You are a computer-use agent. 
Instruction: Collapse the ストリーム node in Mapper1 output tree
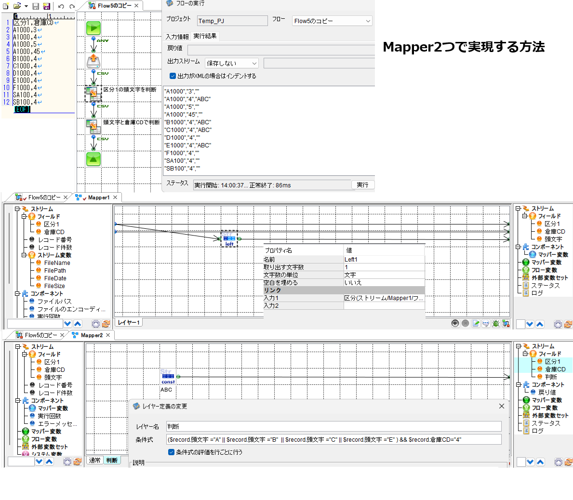518,209
